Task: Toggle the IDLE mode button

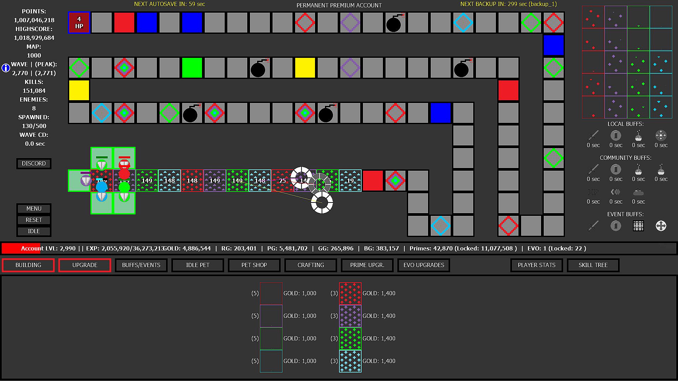Action: point(34,231)
